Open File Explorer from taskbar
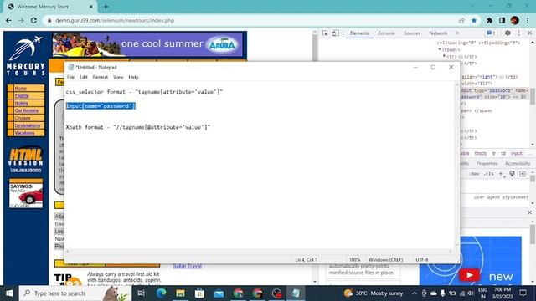The height and width of the screenshot is (301, 536). 180,293
